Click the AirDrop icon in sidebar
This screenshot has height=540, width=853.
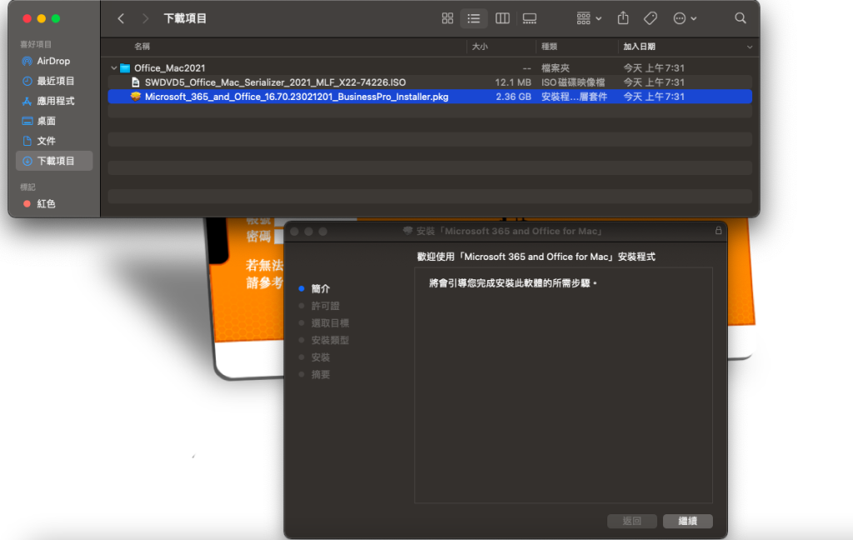[x=27, y=61]
